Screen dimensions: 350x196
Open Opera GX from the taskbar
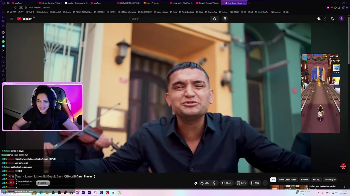[95, 193]
